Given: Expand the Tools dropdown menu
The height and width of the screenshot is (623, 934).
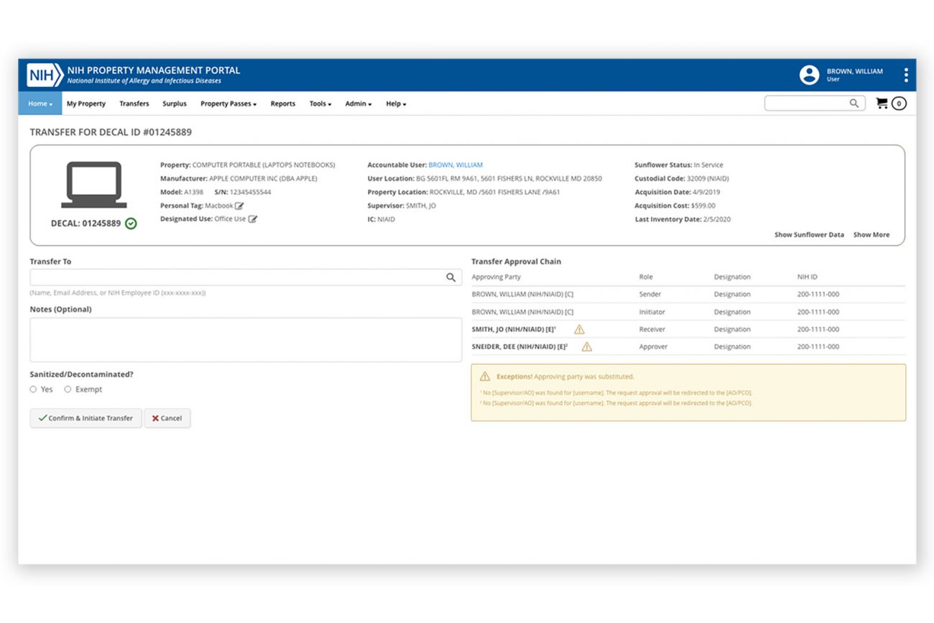Looking at the screenshot, I should pyautogui.click(x=320, y=103).
